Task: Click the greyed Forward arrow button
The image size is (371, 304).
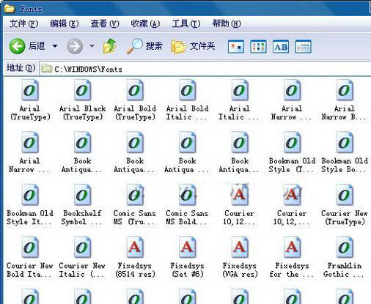Action: coord(75,46)
